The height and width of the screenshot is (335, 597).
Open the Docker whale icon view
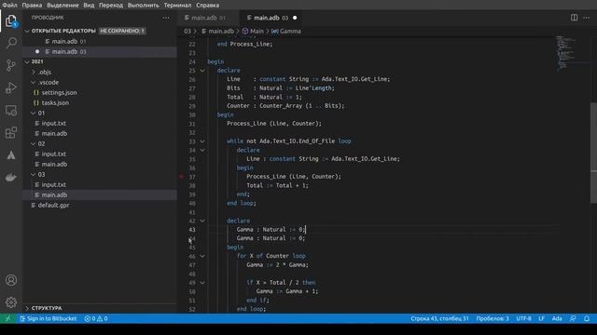11,178
